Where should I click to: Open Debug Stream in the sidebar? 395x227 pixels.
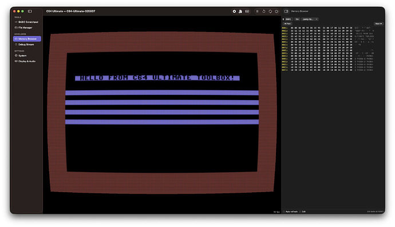[27, 45]
